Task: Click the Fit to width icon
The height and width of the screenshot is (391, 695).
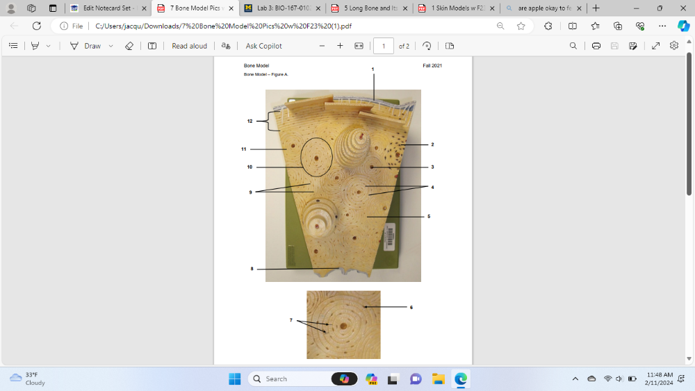Action: 359,46
